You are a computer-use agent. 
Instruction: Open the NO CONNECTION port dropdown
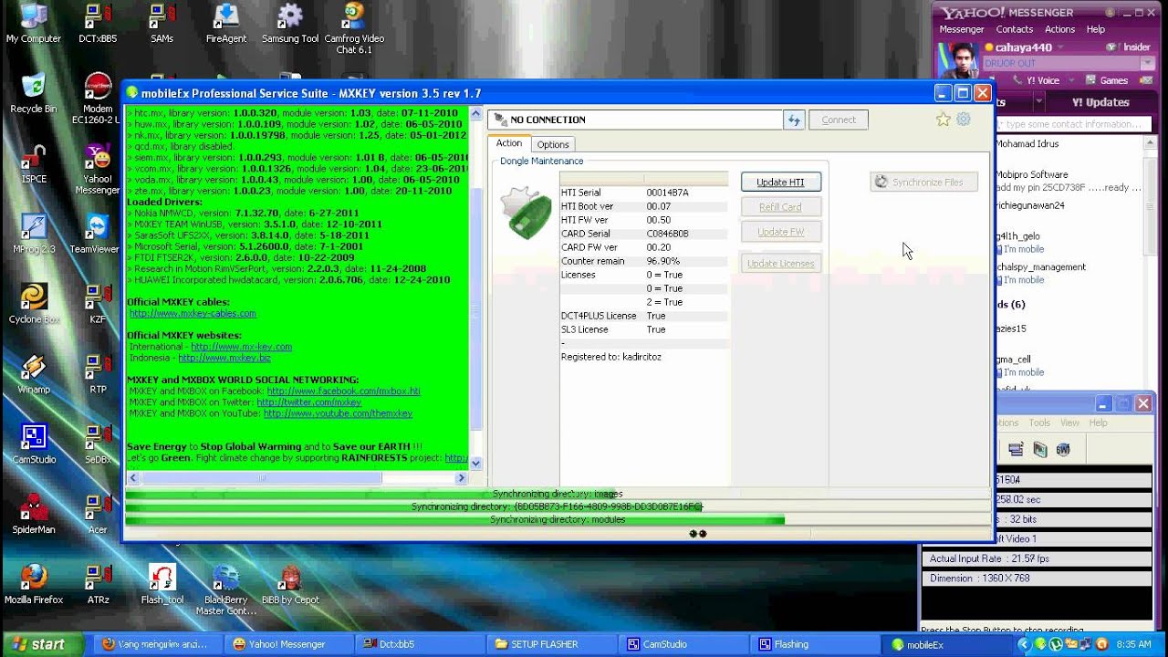pos(635,120)
